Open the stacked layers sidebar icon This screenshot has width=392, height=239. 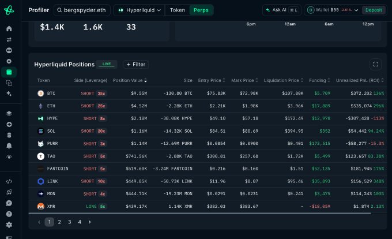pyautogui.click(x=9, y=114)
